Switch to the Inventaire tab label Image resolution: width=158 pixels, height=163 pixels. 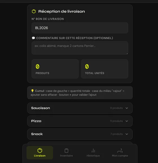(x=67, y=156)
